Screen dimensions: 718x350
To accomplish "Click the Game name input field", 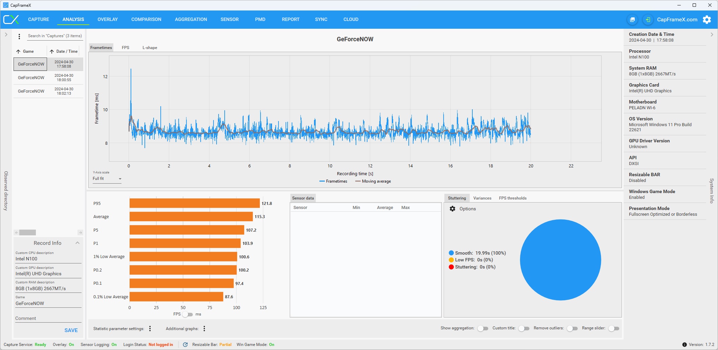I will [48, 303].
